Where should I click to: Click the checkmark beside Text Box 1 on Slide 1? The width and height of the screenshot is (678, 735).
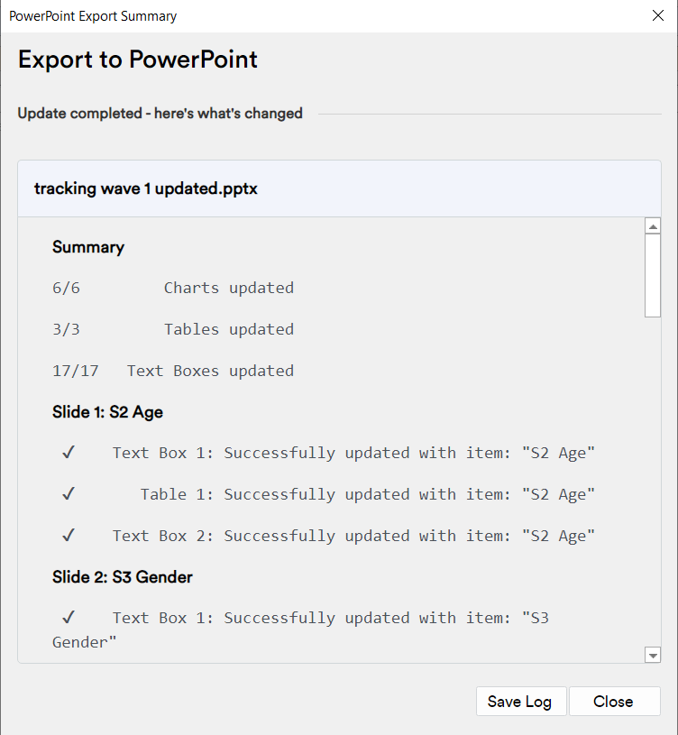click(69, 453)
